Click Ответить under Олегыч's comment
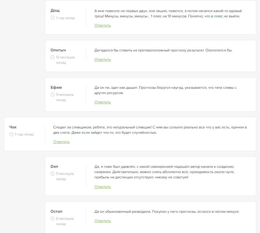The height and width of the screenshot is (233, 260). 103,60
